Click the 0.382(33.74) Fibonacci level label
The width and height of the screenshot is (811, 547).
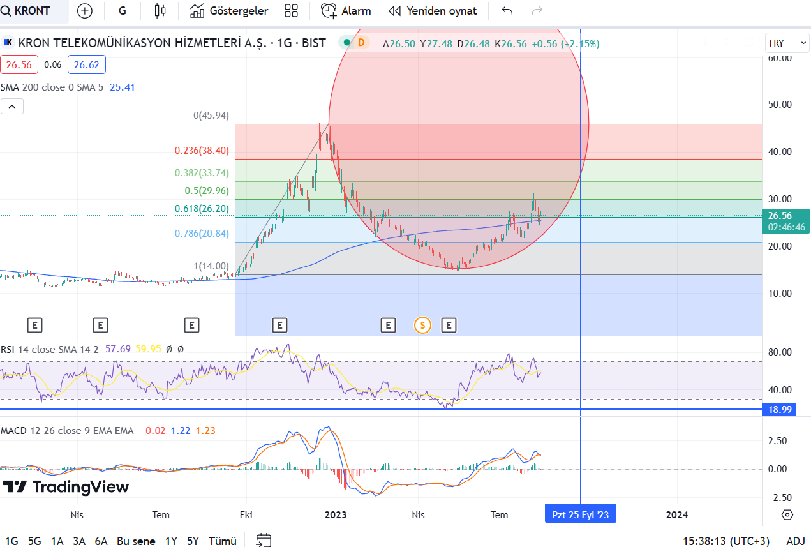[x=202, y=173]
